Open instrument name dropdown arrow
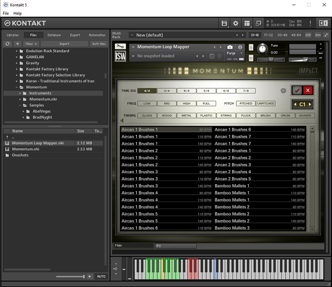The height and width of the screenshot is (287, 332). pyautogui.click(x=133, y=47)
